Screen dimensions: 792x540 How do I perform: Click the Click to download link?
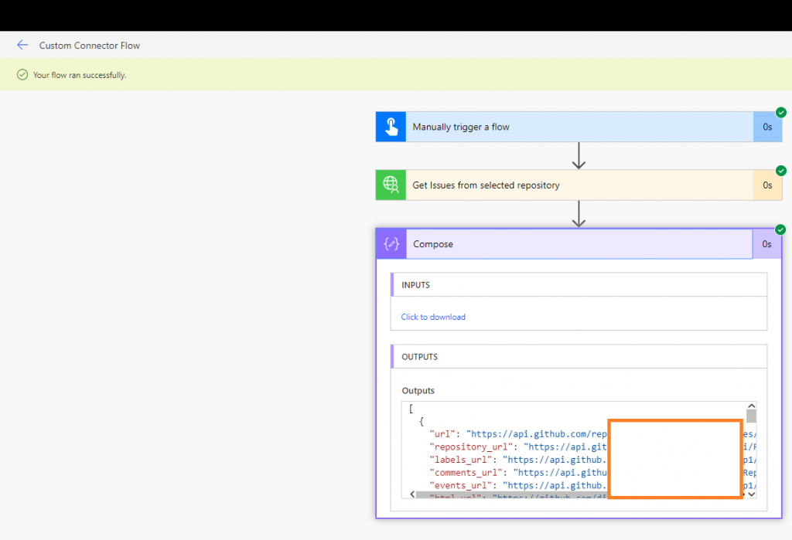433,317
